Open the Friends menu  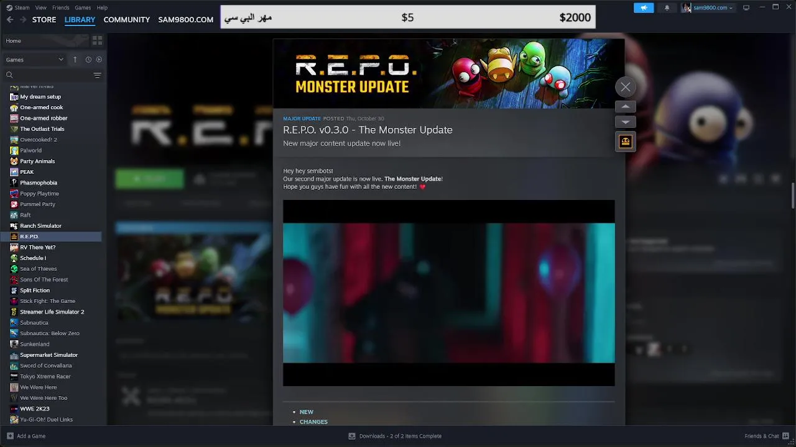tap(61, 7)
